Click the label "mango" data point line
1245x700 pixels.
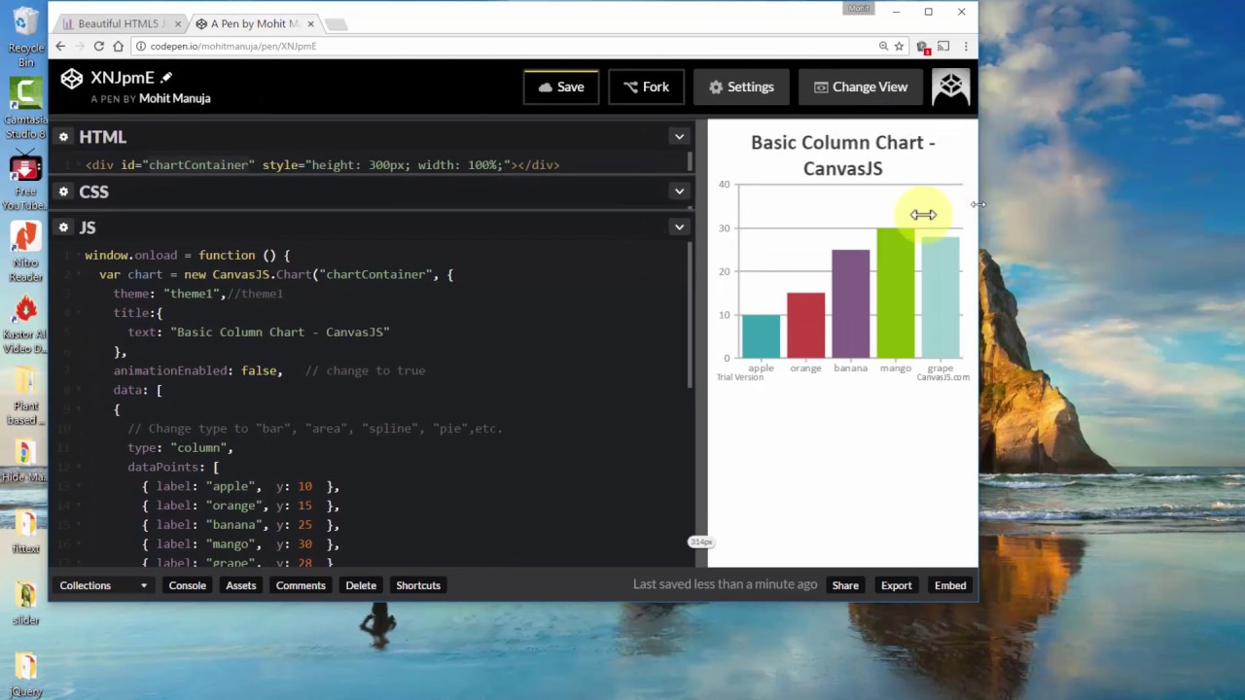[x=240, y=544]
